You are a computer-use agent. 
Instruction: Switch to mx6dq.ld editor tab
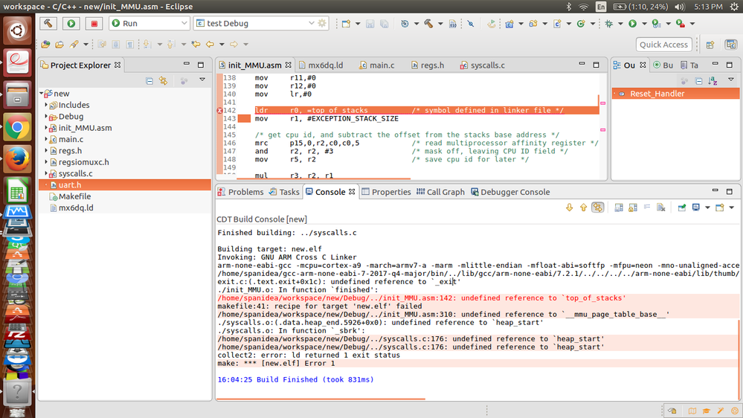click(321, 65)
